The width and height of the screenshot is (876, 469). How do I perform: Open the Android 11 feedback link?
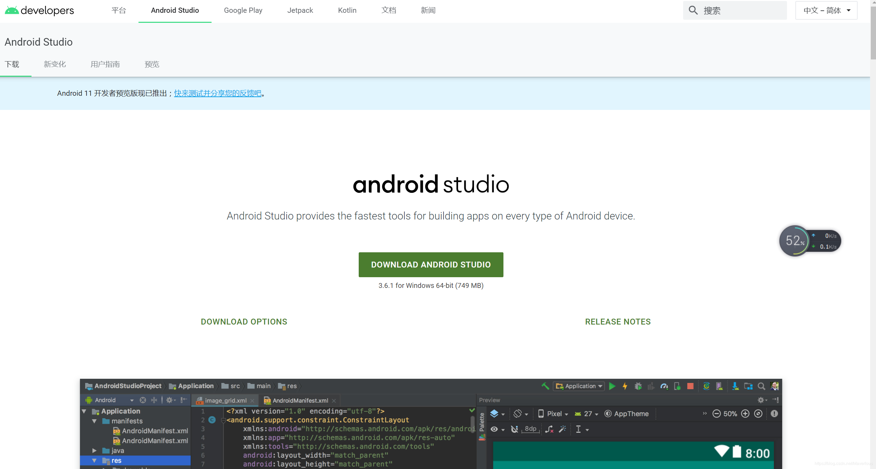(218, 93)
